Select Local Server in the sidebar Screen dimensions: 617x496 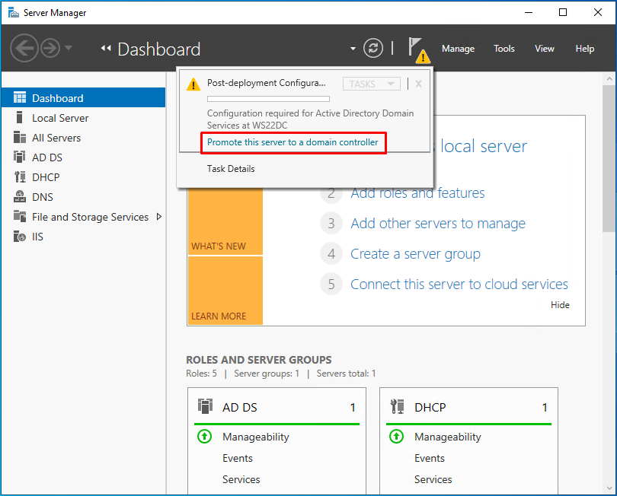(x=84, y=118)
